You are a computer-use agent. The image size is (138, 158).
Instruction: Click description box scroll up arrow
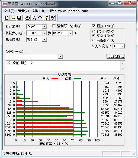[x=123, y=63]
